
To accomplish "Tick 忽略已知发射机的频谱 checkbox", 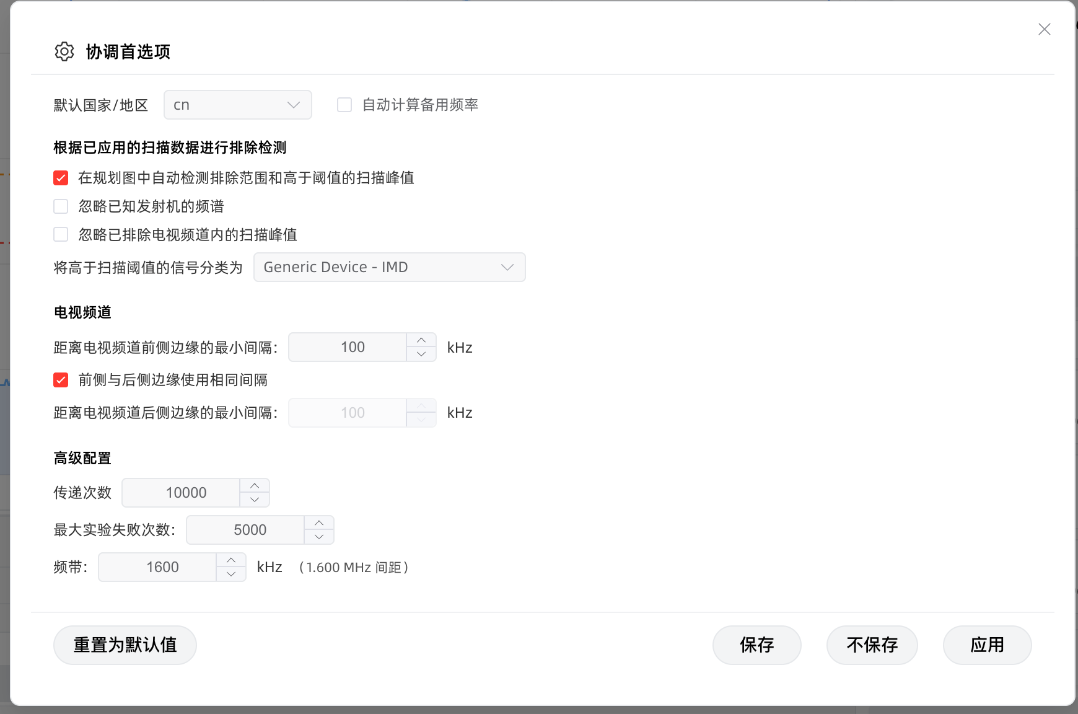I will click(x=61, y=206).
